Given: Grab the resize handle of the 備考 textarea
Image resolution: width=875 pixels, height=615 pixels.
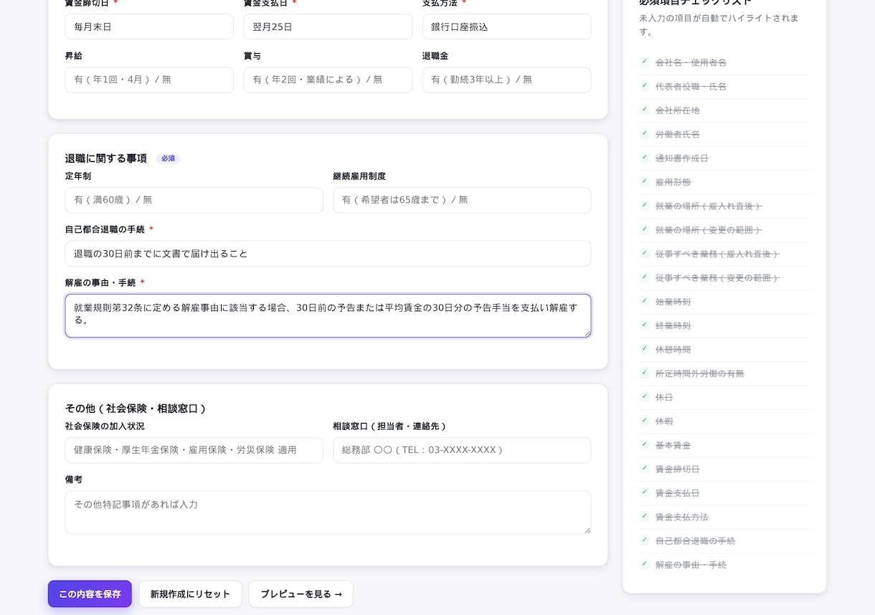Looking at the screenshot, I should click(x=587, y=530).
